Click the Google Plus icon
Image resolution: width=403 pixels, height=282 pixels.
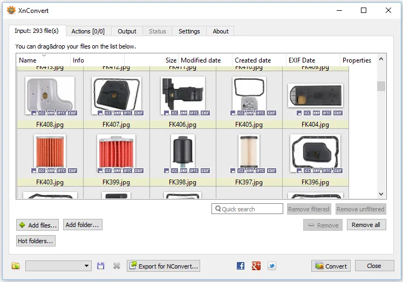(x=256, y=266)
